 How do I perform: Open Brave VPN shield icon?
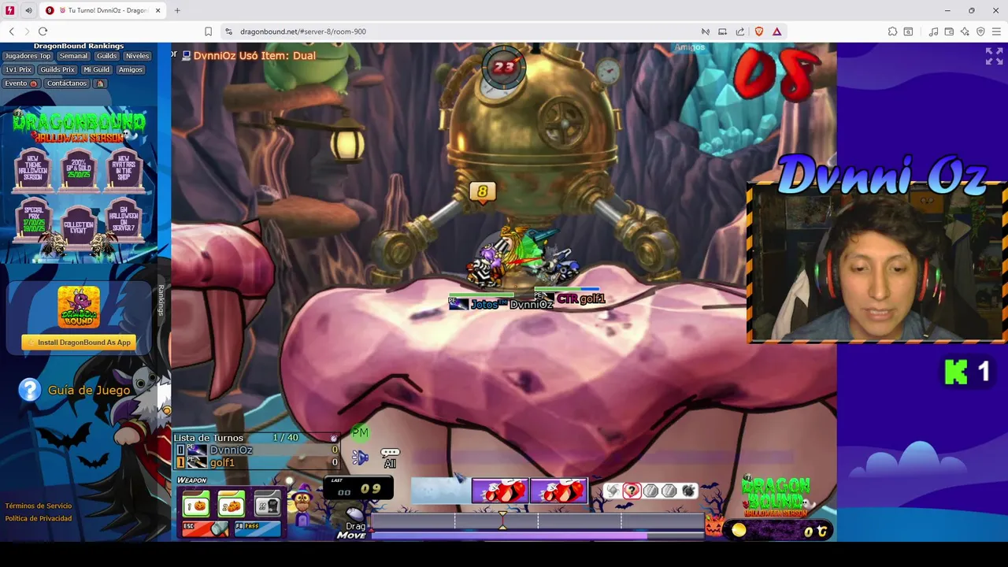point(980,31)
